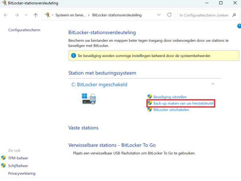Select the 'Zie ook' label

[14, 150]
